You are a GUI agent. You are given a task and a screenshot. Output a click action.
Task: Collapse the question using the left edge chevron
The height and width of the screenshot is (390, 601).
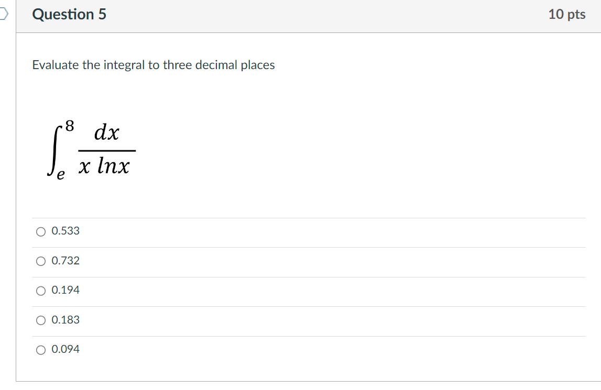pyautogui.click(x=3, y=14)
